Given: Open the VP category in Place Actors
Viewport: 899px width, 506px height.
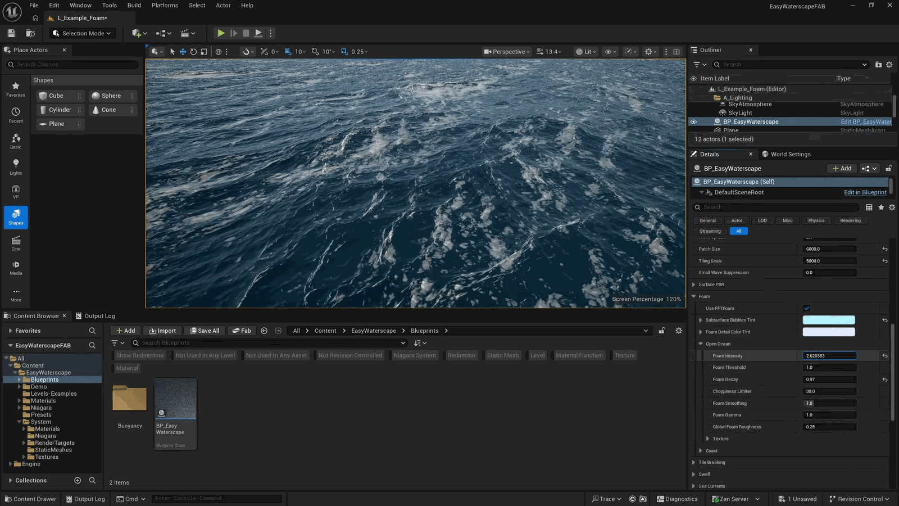Looking at the screenshot, I should (16, 192).
